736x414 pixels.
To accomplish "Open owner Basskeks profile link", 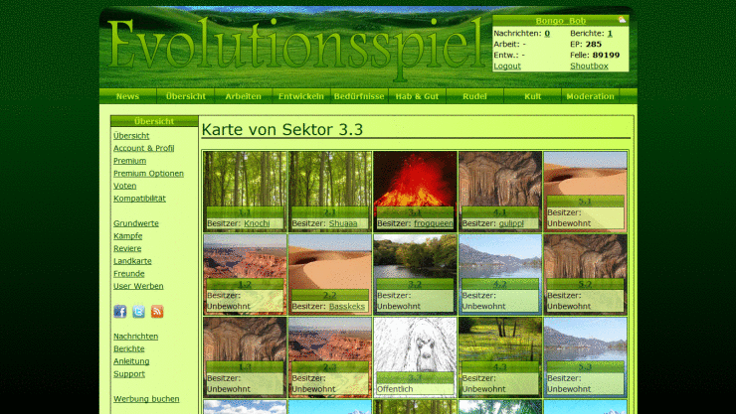I will (347, 307).
